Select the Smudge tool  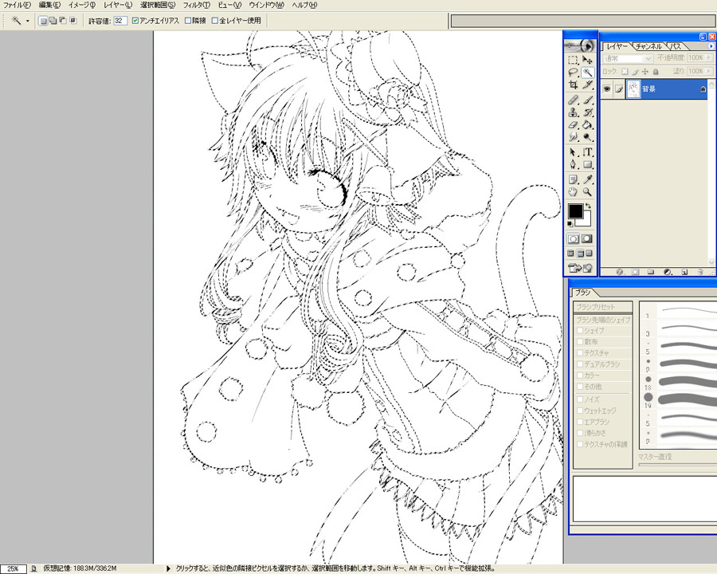[x=573, y=137]
